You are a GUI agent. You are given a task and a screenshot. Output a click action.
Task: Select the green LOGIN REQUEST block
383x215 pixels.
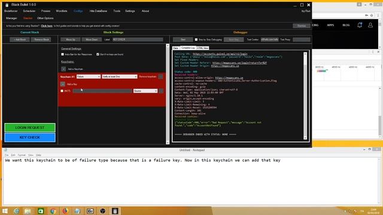[x=30, y=127]
